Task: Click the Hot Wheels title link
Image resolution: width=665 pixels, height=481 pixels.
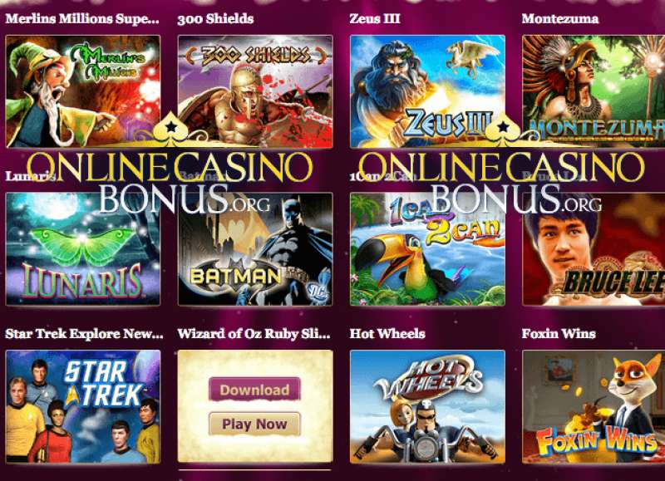Action: (387, 334)
